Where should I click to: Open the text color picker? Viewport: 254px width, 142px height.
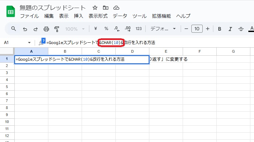pyautogui.click(x=251, y=29)
